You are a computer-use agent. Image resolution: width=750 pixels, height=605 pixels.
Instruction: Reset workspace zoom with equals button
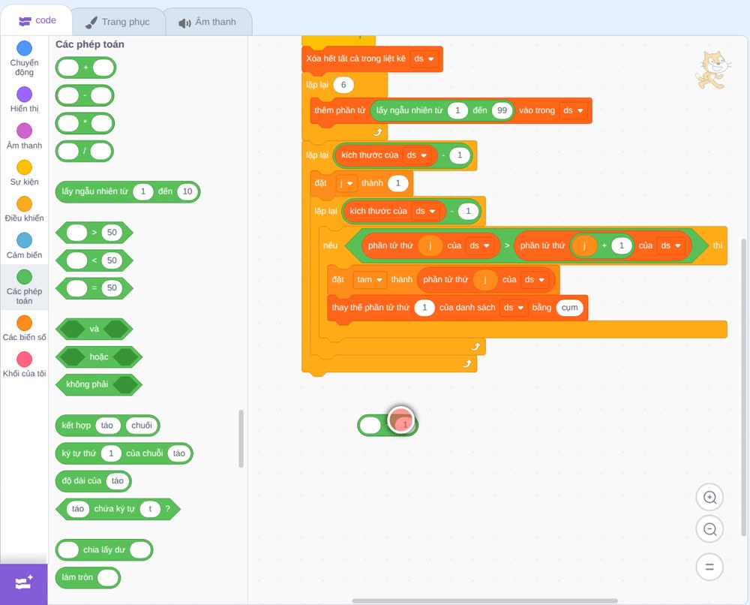point(709,567)
